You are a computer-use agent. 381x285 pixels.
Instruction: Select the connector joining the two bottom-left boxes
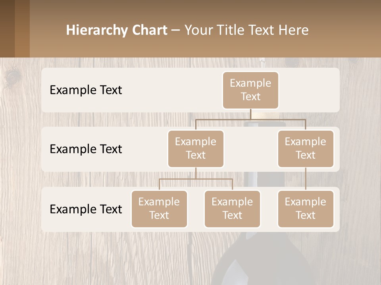[x=196, y=179]
